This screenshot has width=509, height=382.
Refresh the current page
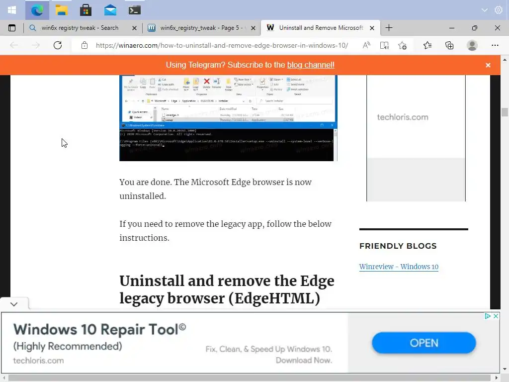pyautogui.click(x=58, y=45)
